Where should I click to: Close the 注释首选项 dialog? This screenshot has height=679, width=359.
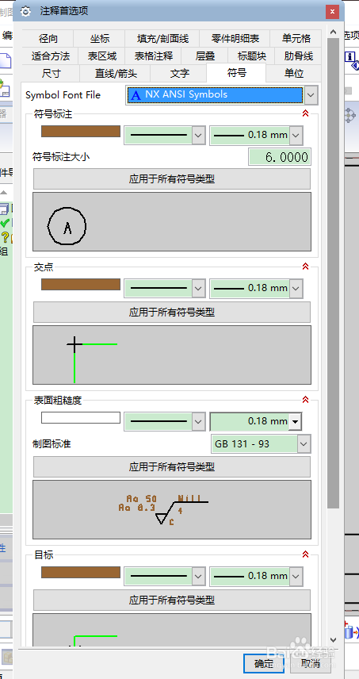point(332,12)
